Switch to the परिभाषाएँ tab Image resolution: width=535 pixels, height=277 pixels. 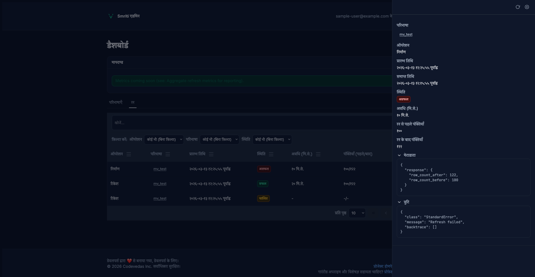pos(116,102)
